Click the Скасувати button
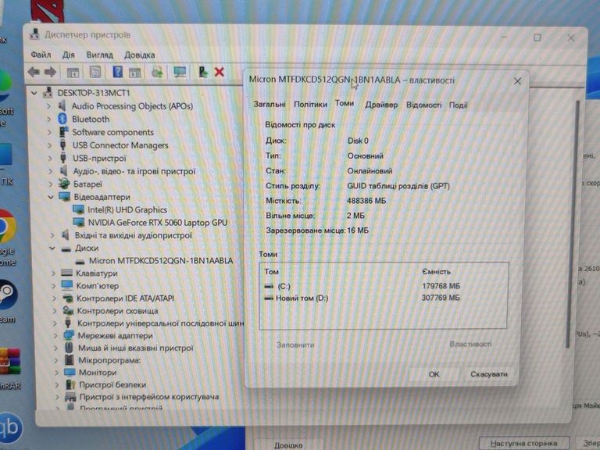 click(489, 374)
